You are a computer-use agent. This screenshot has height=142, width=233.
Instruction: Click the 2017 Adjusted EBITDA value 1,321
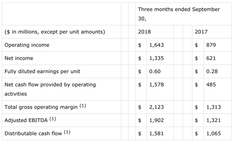click(214, 120)
